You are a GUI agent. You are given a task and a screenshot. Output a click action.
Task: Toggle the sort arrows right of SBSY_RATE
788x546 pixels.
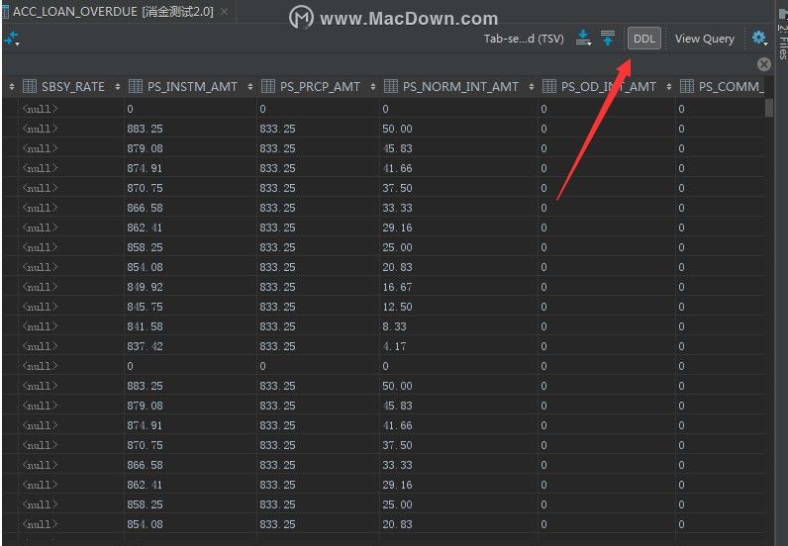pyautogui.click(x=118, y=87)
